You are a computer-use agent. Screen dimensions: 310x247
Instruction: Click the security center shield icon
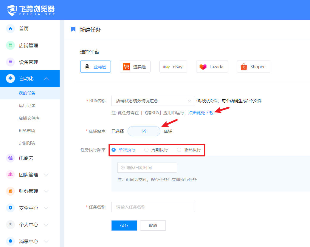pos(10,208)
